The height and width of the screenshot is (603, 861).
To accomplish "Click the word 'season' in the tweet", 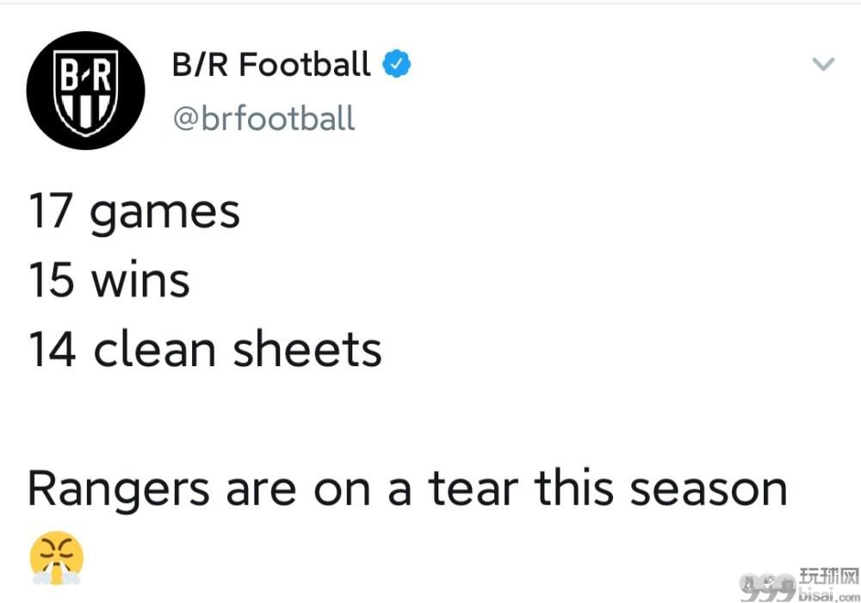I will (709, 489).
